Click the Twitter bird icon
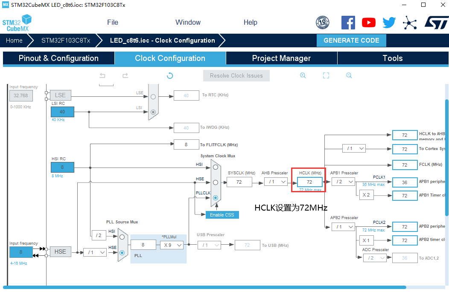This screenshot has width=449, height=292. coord(389,23)
